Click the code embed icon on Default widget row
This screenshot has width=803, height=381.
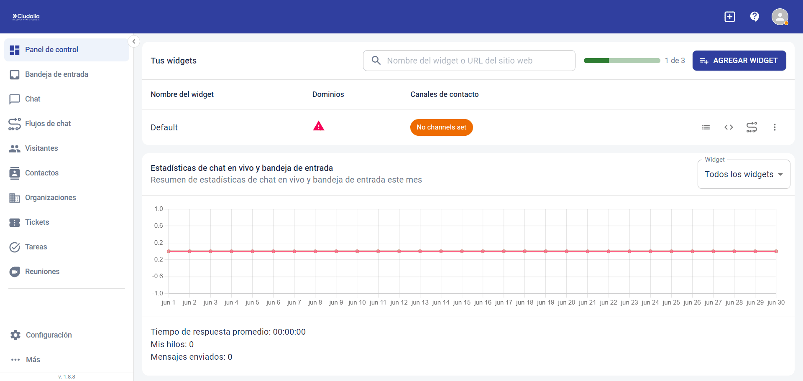(x=729, y=127)
